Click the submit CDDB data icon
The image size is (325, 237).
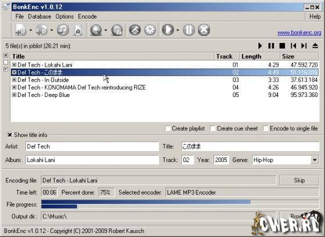pos(117,31)
